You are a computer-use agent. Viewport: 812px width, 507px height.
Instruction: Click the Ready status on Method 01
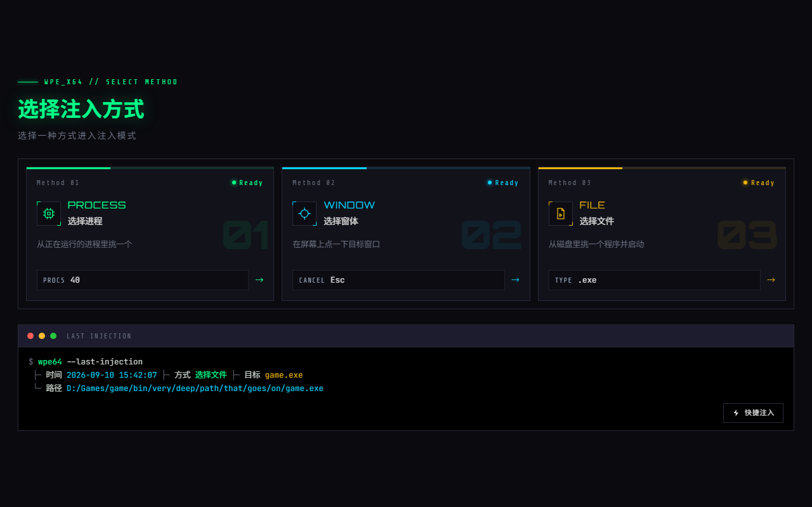click(247, 183)
